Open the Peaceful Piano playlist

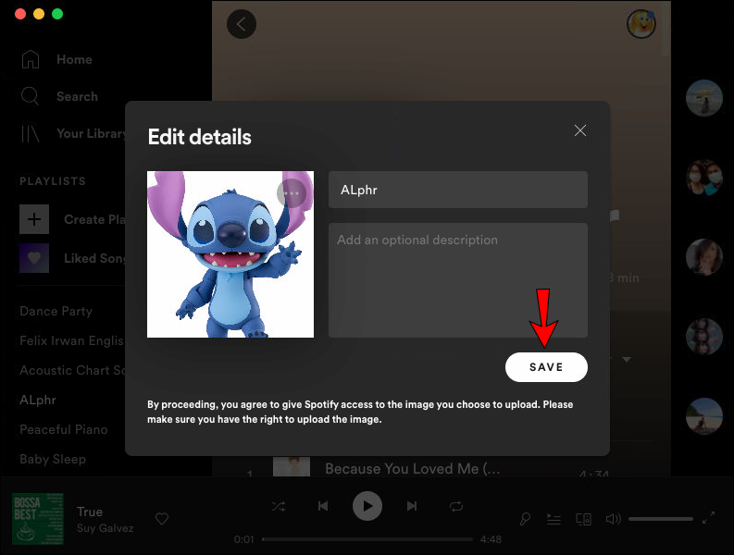tap(64, 429)
